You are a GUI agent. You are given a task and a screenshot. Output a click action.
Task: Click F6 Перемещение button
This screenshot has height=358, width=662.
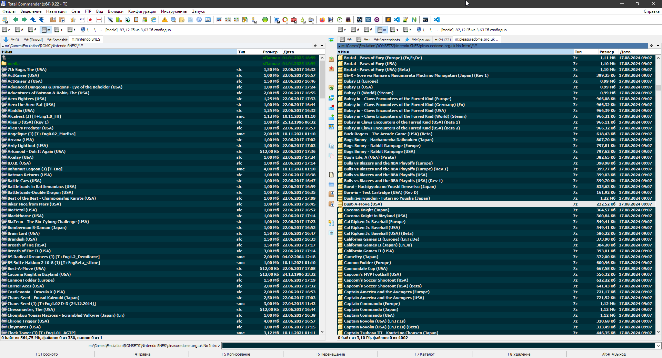tap(330, 354)
